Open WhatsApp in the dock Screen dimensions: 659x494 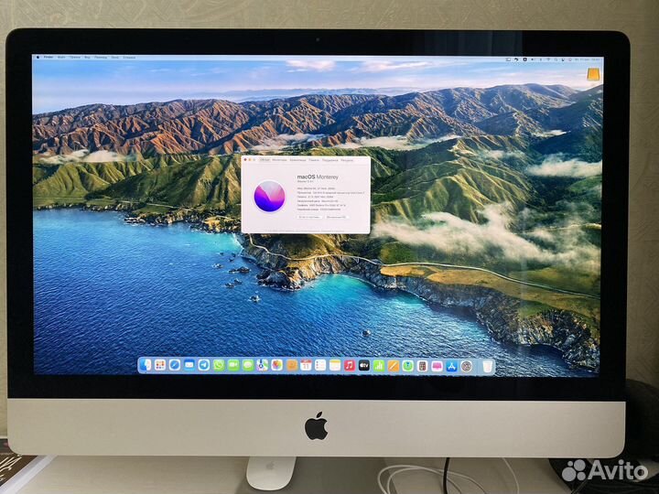pos(219,365)
